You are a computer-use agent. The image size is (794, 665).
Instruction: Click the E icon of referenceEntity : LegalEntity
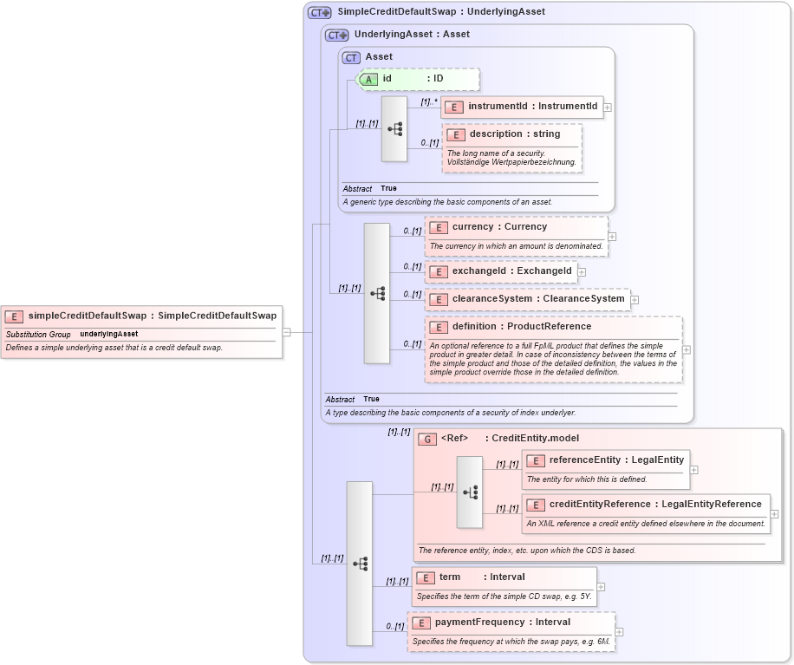537,460
